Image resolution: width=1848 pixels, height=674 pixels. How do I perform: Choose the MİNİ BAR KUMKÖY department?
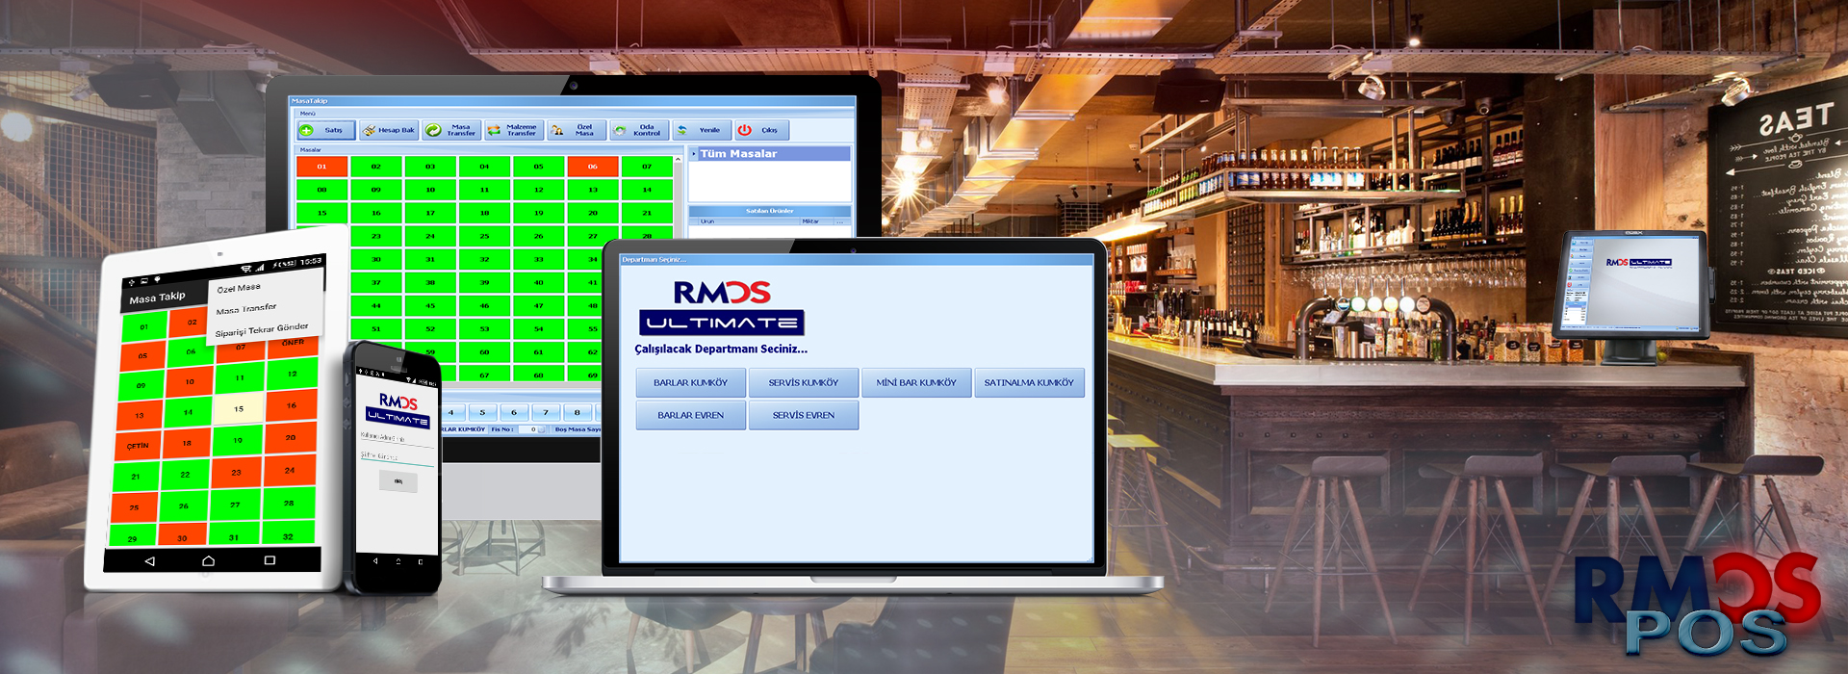[x=916, y=383]
